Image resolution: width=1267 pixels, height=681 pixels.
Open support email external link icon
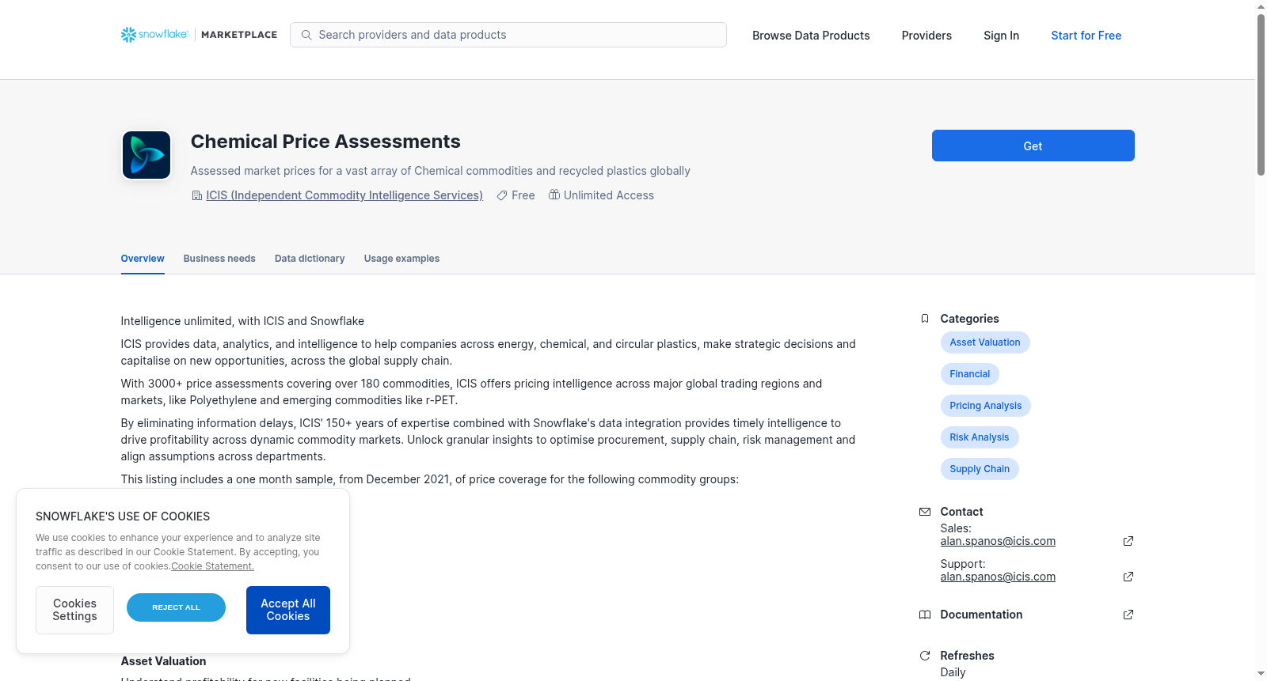pyautogui.click(x=1128, y=577)
